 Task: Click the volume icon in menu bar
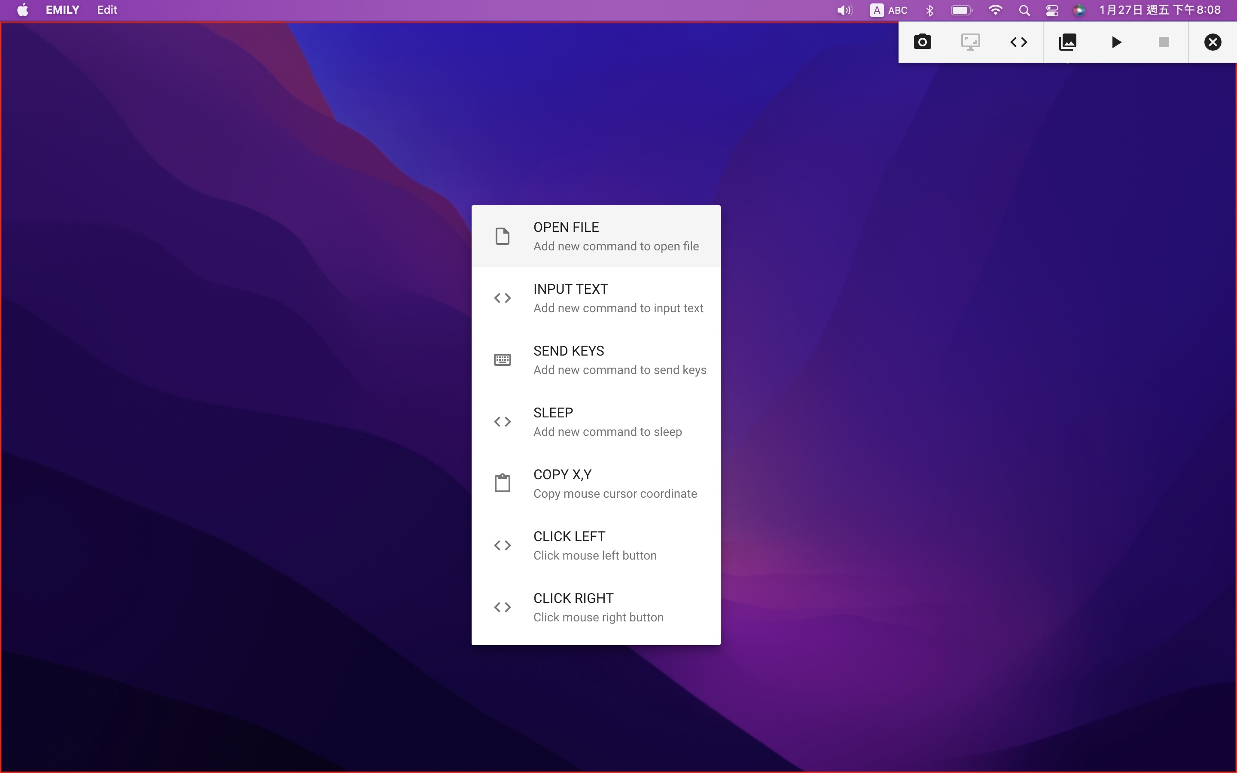[844, 10]
